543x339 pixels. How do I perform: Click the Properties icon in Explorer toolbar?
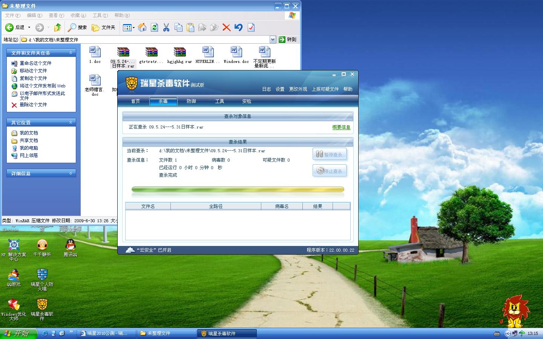coord(251,27)
